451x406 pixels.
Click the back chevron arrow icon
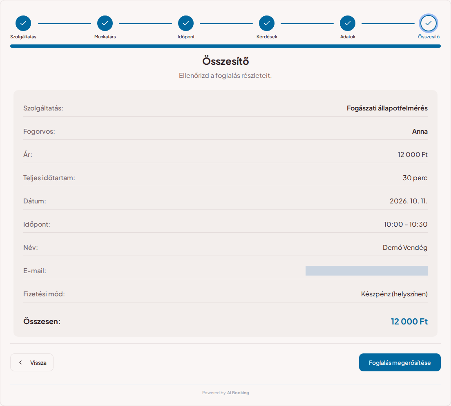point(20,362)
